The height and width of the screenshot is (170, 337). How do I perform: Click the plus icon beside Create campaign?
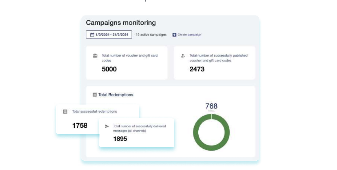pos(174,35)
